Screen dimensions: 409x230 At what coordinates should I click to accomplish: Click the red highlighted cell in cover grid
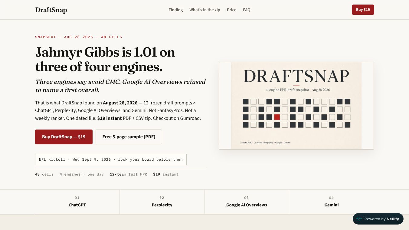277,117
